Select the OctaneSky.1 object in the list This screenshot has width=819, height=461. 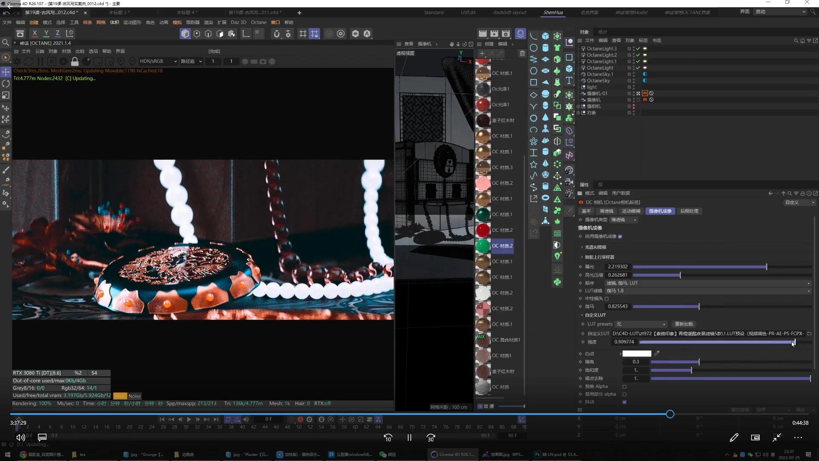click(600, 74)
